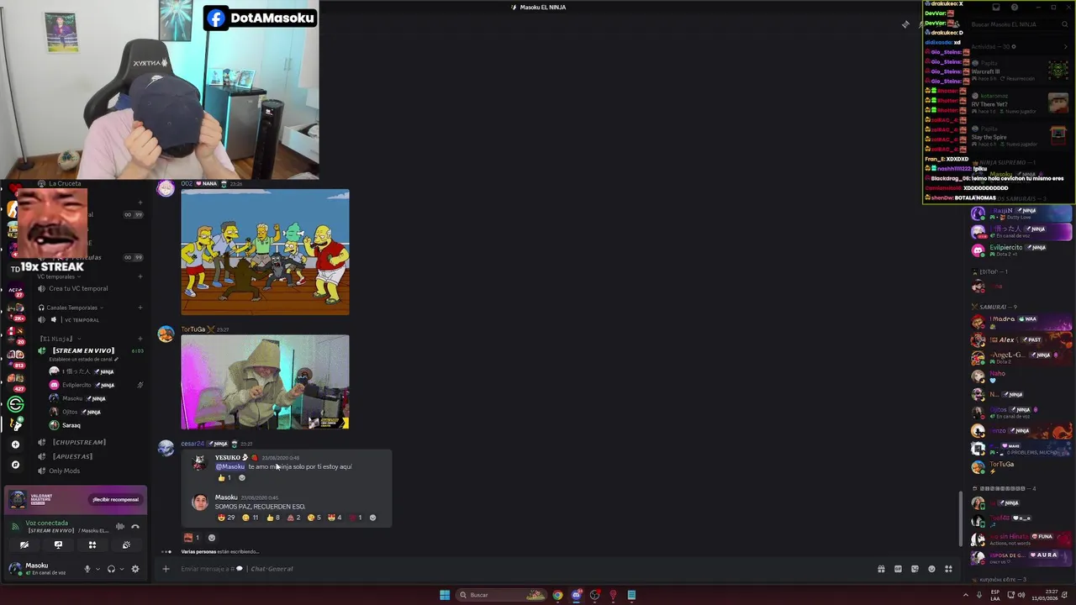Collapse Canales Temporales category
Screen dimensions: 1076x605
click(71, 308)
